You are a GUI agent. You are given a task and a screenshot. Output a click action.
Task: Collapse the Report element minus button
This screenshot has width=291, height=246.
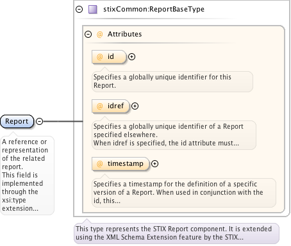39,121
